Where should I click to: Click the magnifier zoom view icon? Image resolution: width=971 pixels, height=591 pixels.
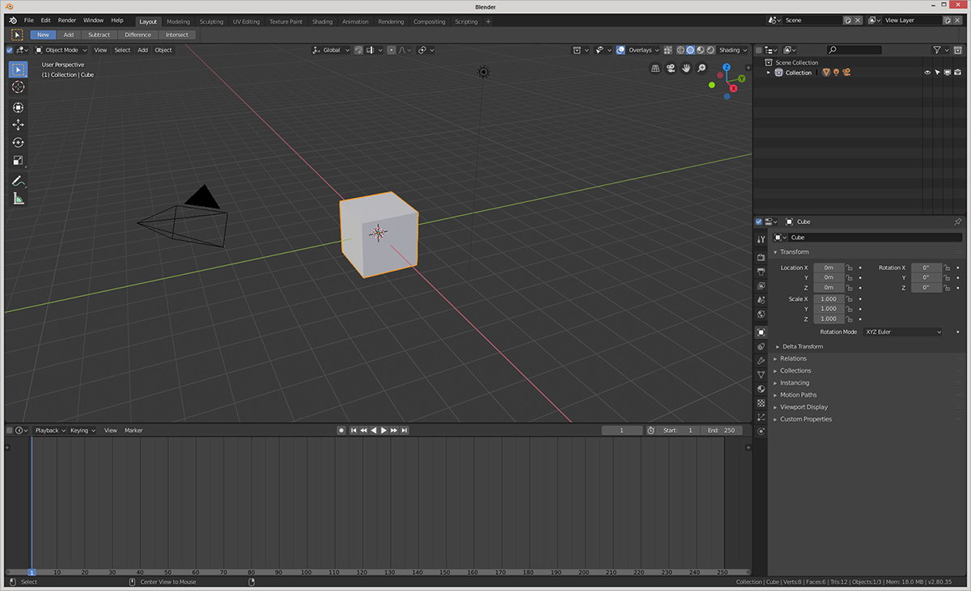pos(702,69)
